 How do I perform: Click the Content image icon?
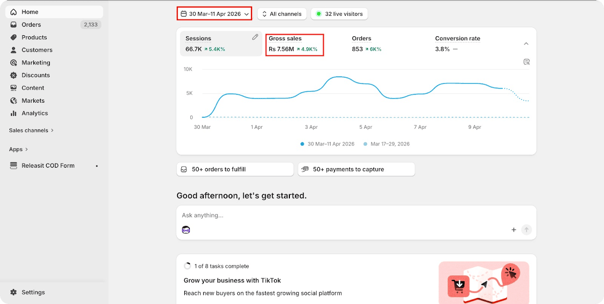pos(14,88)
